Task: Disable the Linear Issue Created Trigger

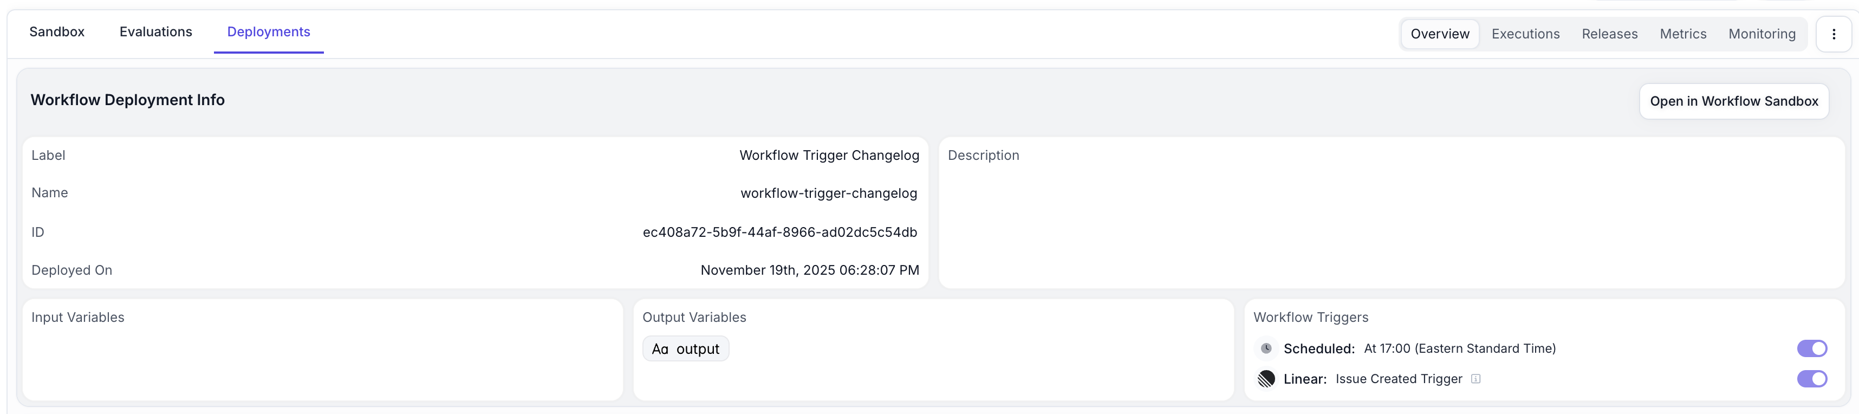Action: pyautogui.click(x=1812, y=378)
